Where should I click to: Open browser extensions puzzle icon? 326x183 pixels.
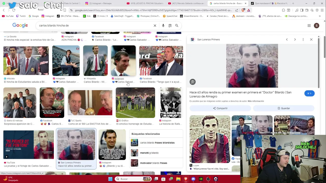coord(283,10)
